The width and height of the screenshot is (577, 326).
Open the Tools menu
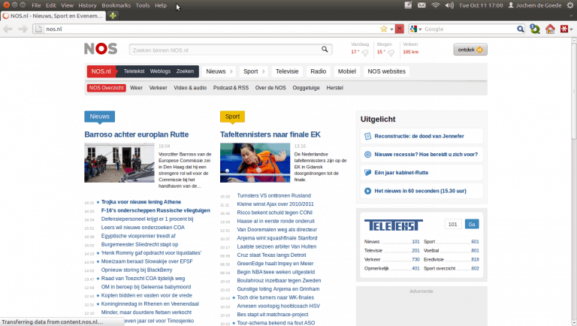pyautogui.click(x=143, y=5)
